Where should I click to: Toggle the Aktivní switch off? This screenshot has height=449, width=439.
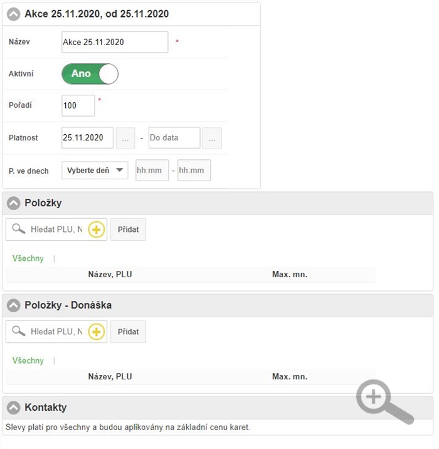click(90, 74)
